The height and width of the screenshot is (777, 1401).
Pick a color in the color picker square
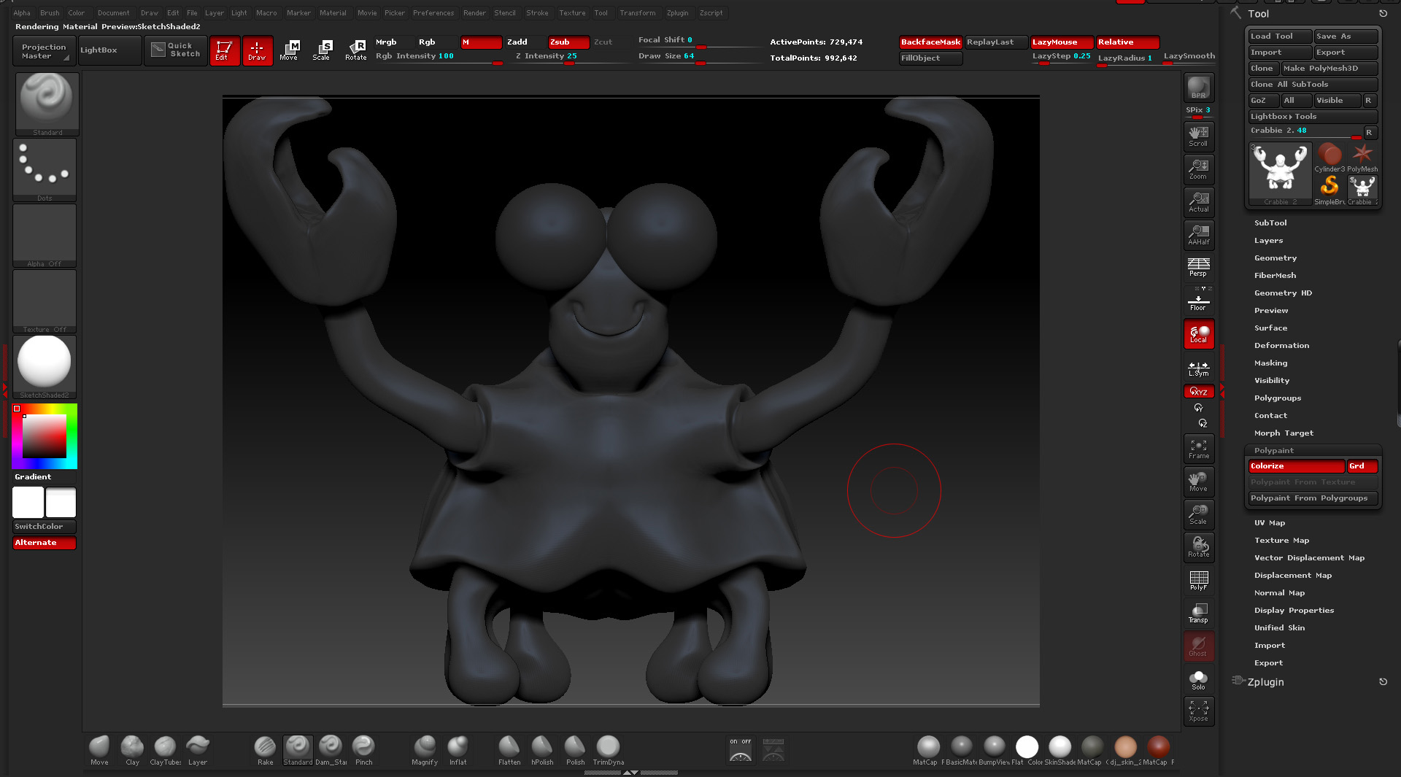coord(45,436)
